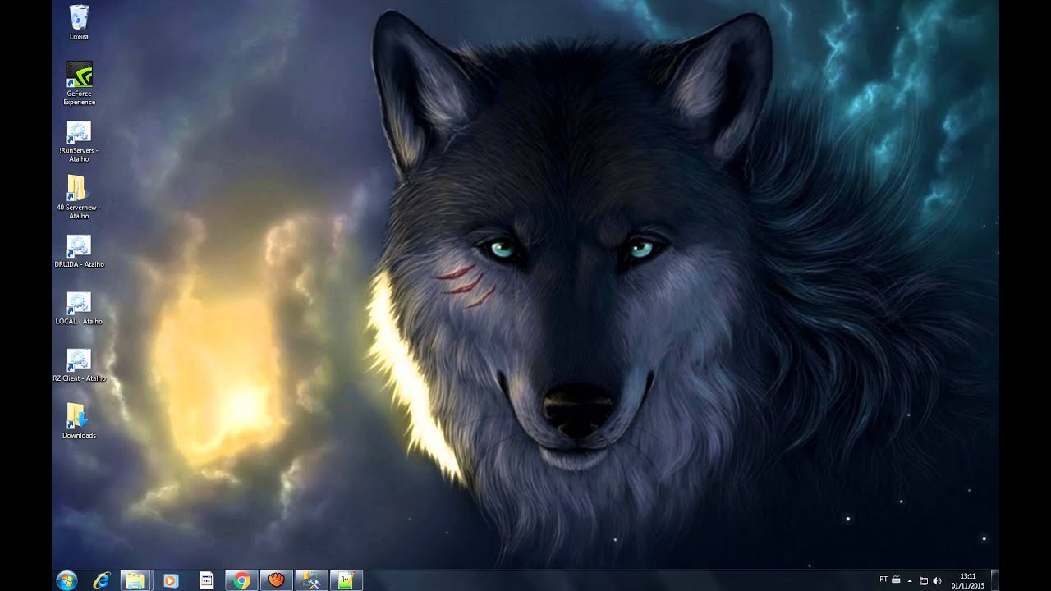
Task: Select the RZ Client - Atalho shortcut
Action: point(79,365)
